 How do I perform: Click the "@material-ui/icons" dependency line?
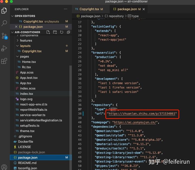pos(123,144)
